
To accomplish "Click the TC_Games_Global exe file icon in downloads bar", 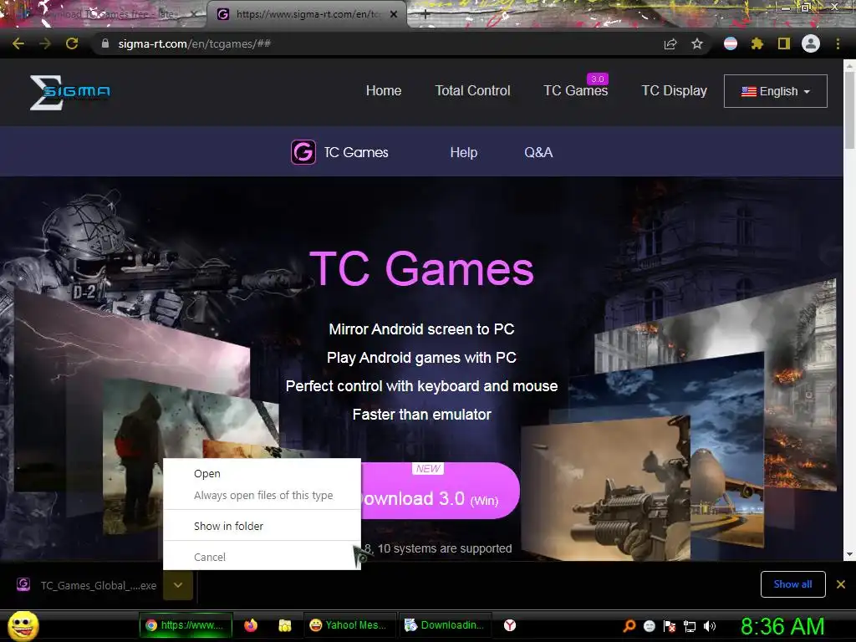I will coord(23,584).
